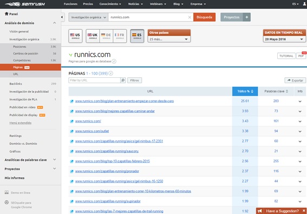Sort by Tráfico % column
Image resolution: width=307 pixels, height=214 pixels.
(245, 91)
